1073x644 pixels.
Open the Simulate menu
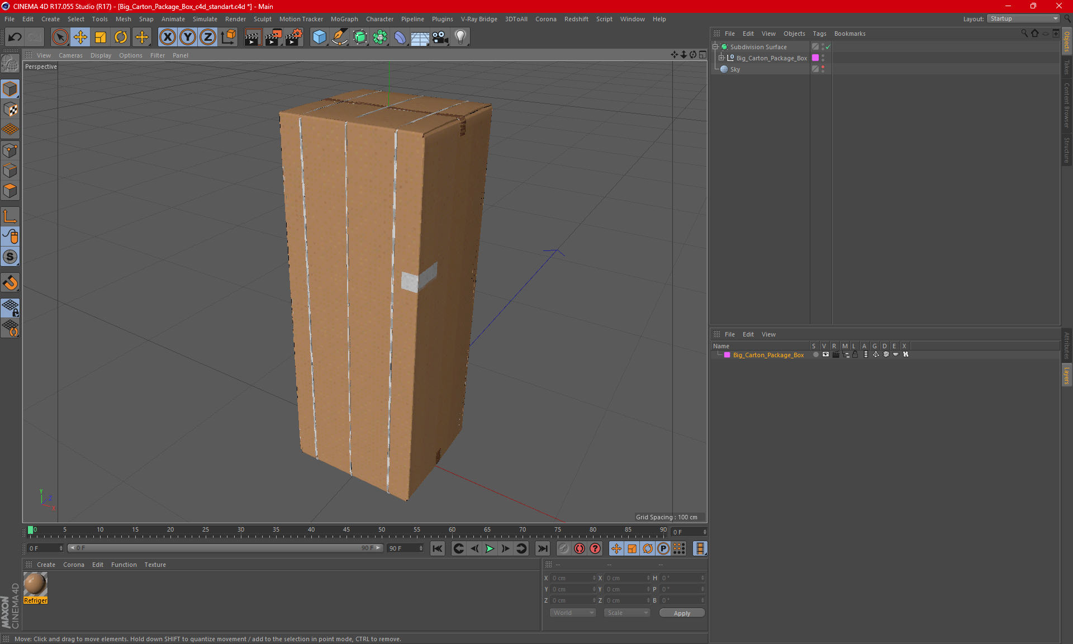(205, 19)
